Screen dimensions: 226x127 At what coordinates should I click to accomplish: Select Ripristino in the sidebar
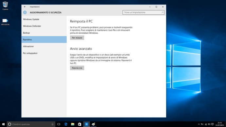click(44, 40)
